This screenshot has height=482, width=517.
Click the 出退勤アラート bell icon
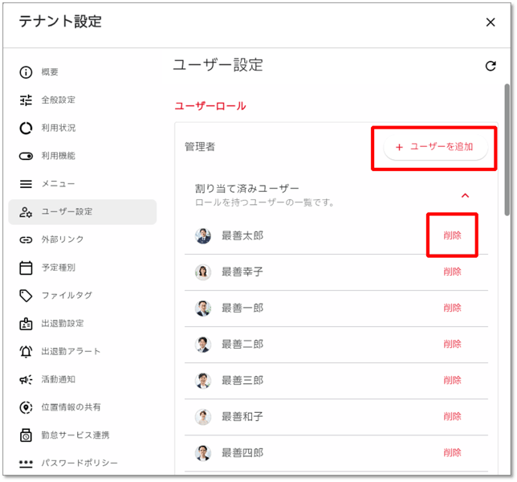pyautogui.click(x=26, y=351)
